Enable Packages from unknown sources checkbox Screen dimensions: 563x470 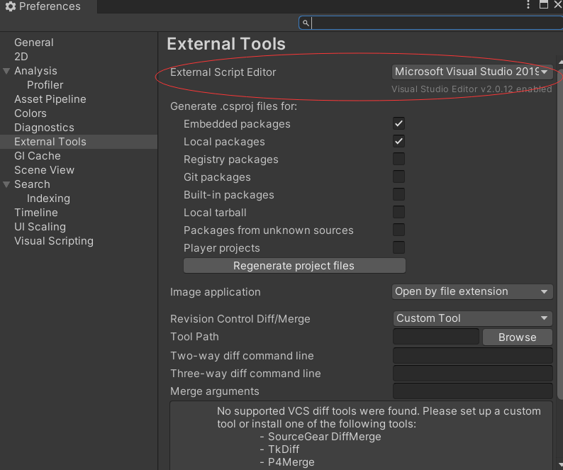398,230
